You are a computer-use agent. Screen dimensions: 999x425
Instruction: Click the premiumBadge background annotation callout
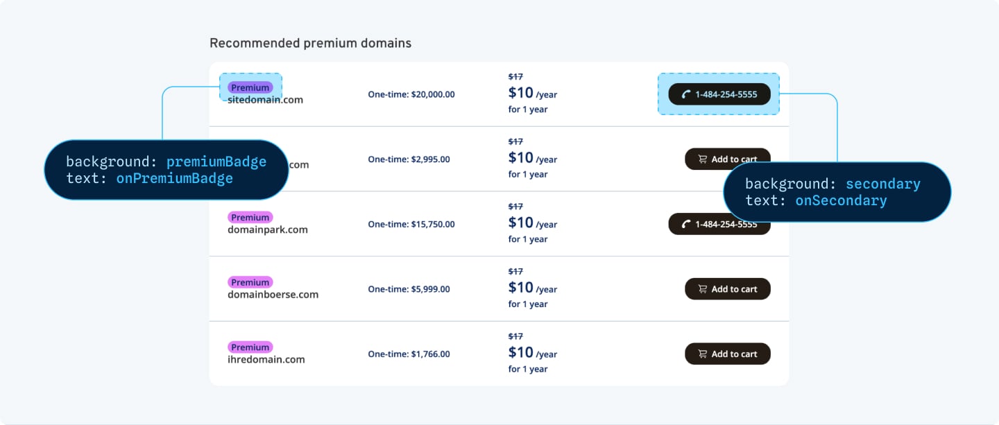click(166, 170)
